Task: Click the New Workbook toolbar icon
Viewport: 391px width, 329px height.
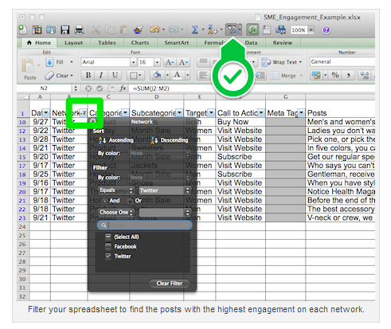Action: [23, 29]
